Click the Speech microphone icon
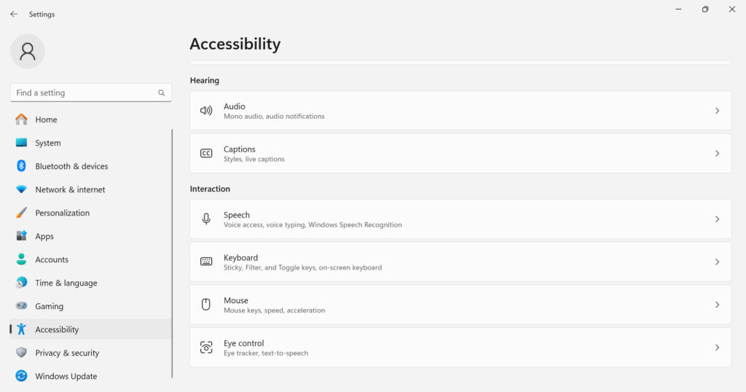Screen dimensions: 746x392 coord(206,219)
